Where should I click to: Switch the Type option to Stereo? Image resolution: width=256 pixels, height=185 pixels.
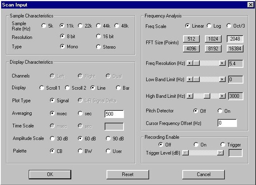(98, 47)
